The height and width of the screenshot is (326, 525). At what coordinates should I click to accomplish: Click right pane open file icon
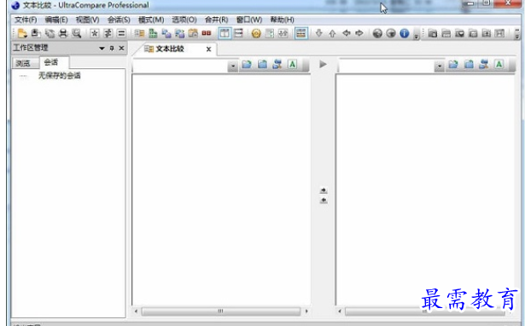point(453,64)
